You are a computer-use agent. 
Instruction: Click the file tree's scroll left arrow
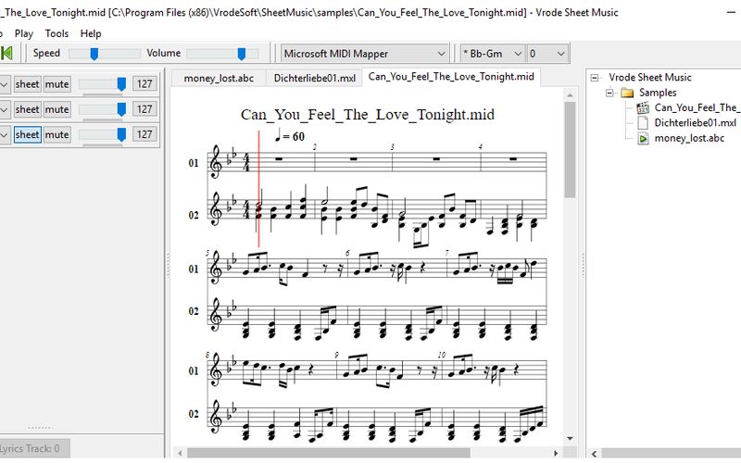pyautogui.click(x=594, y=454)
